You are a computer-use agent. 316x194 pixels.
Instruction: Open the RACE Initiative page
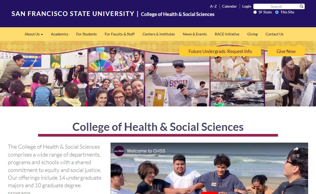227,34
